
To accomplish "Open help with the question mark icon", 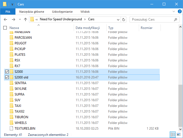I will tap(179, 12).
